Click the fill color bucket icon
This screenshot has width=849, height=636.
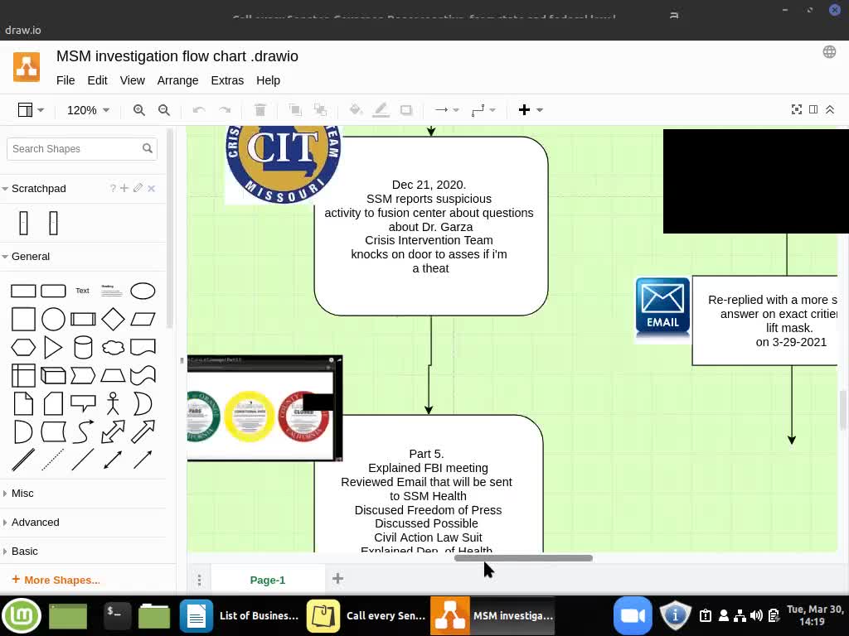pos(355,110)
